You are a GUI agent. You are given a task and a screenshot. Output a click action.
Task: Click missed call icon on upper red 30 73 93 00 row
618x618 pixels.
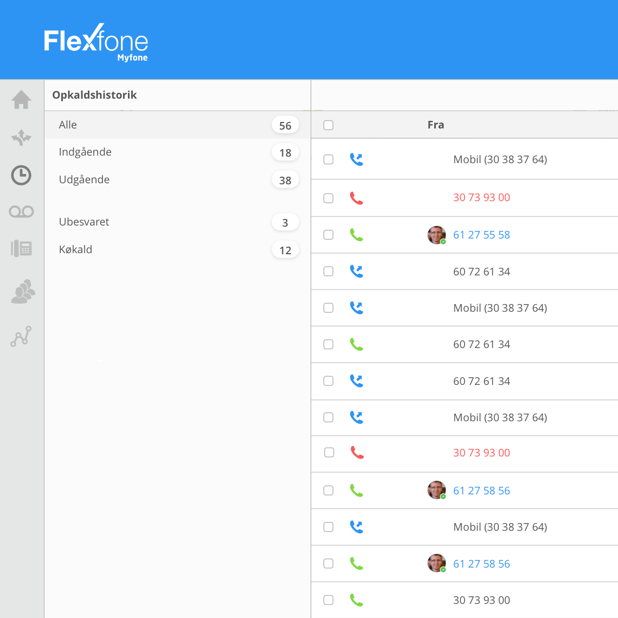357,198
